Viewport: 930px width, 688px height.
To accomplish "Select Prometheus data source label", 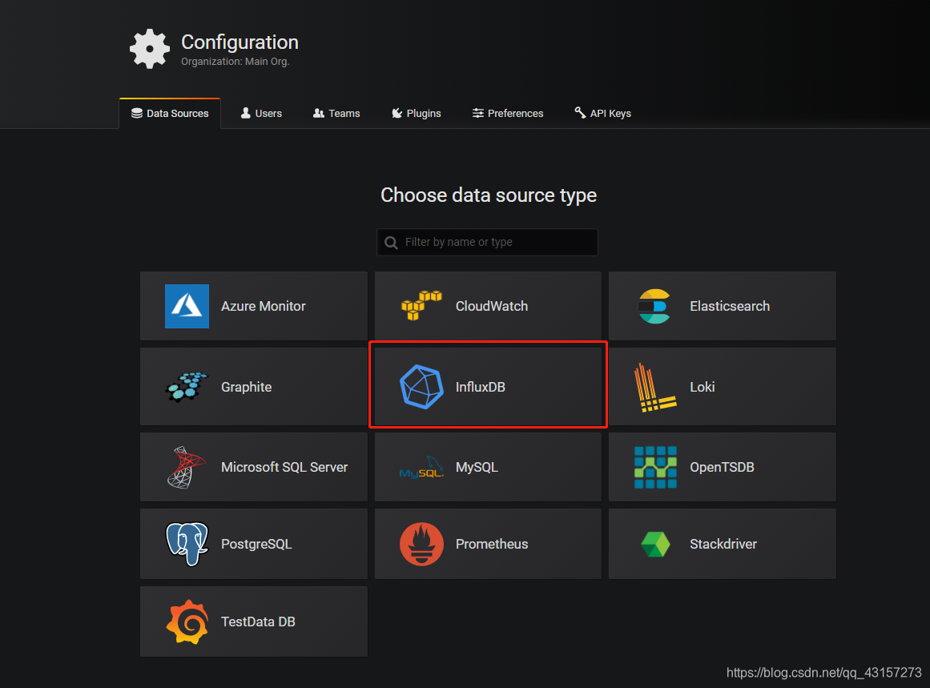I will [492, 544].
